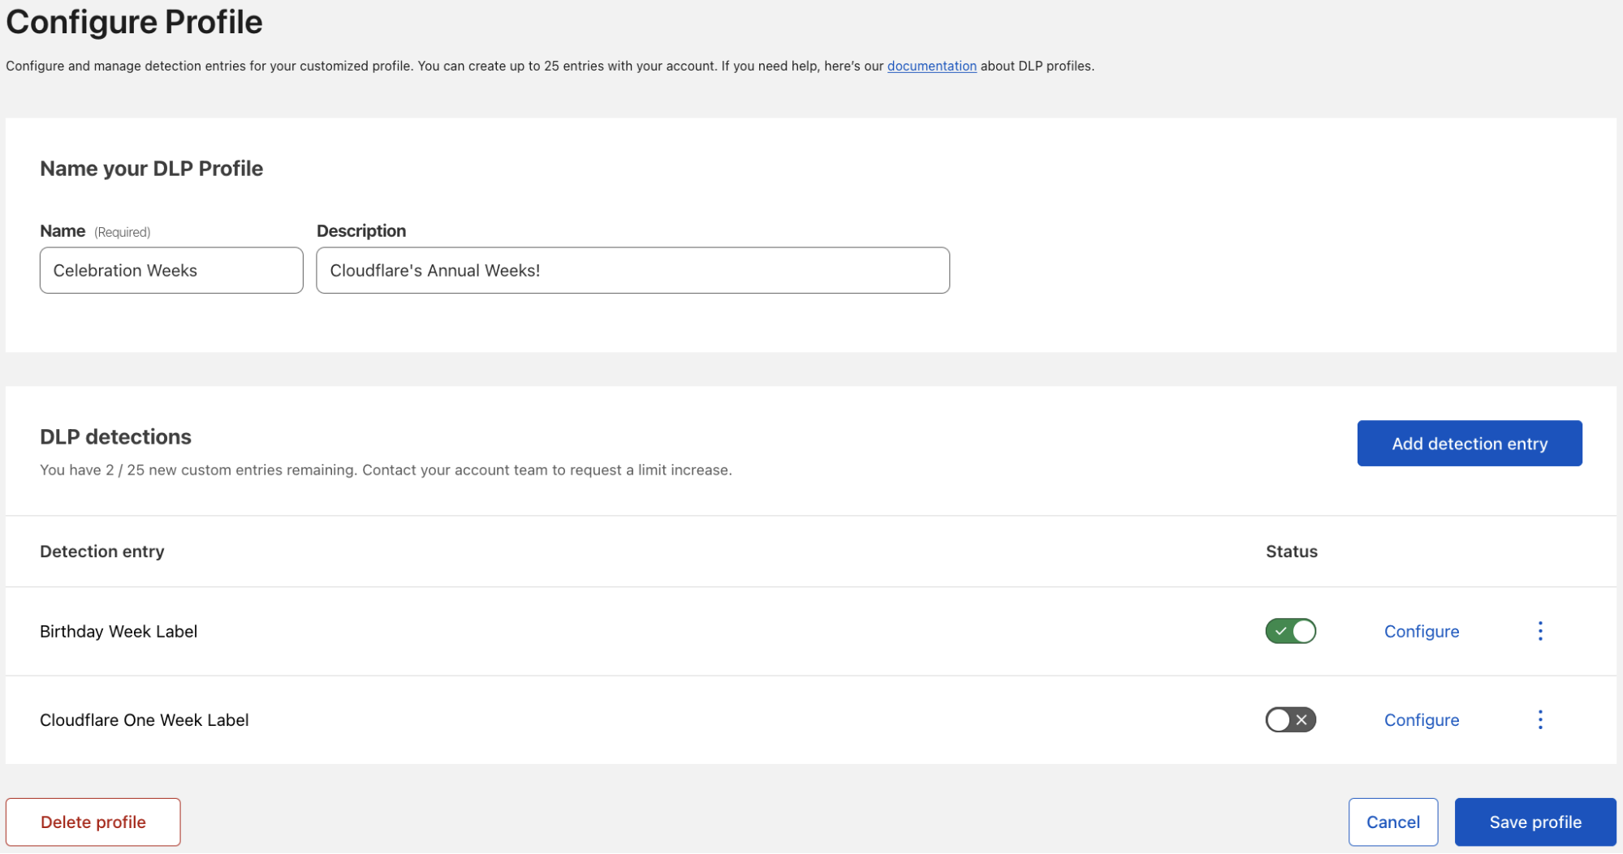Viewport: 1623px width, 854px height.
Task: Cancel editing the profile
Action: tap(1392, 822)
